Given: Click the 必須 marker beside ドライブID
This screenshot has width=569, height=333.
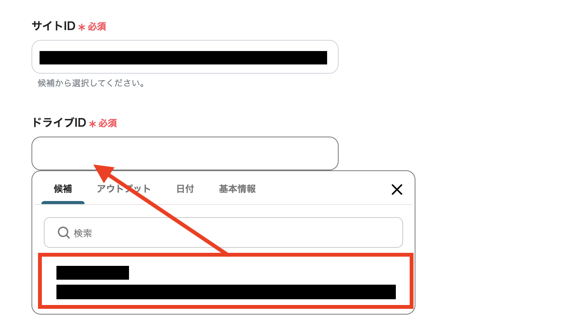Looking at the screenshot, I should point(108,123).
